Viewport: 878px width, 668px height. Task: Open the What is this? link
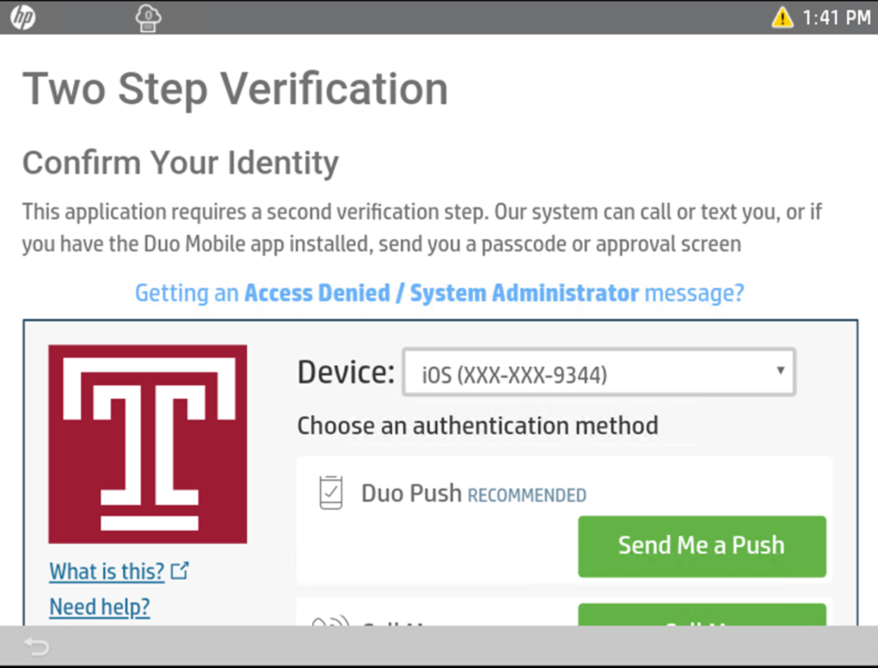pos(107,571)
